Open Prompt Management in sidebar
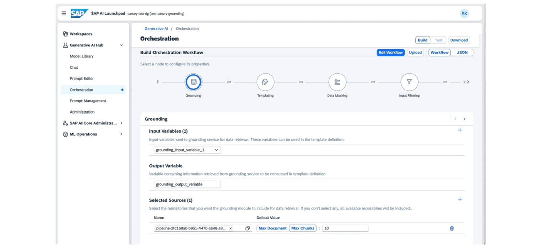Image resolution: width=541 pixels, height=248 pixels. pyautogui.click(x=88, y=101)
